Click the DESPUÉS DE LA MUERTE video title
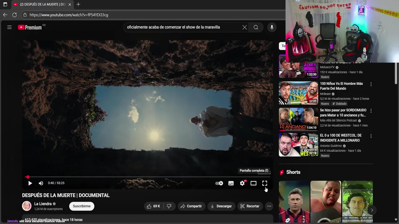Image resolution: width=399 pixels, height=224 pixels. 66,195
